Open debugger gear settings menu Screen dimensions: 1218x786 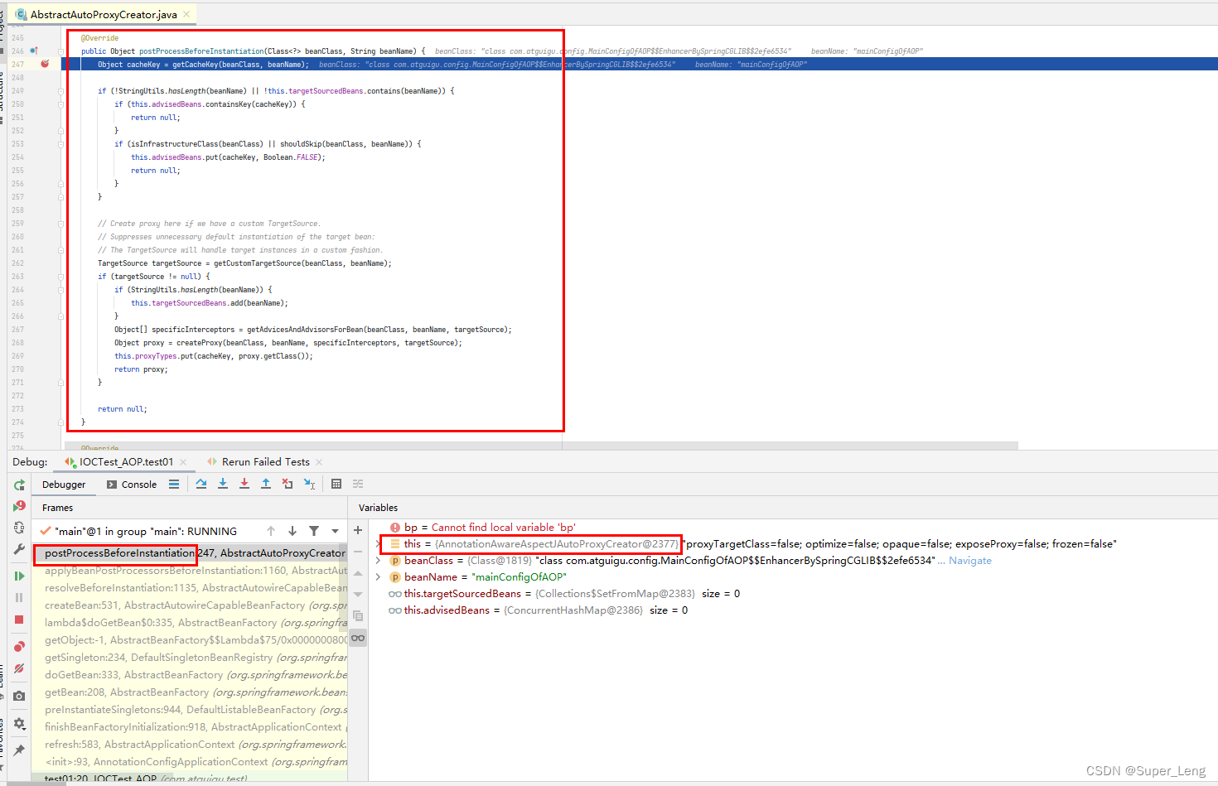point(19,723)
